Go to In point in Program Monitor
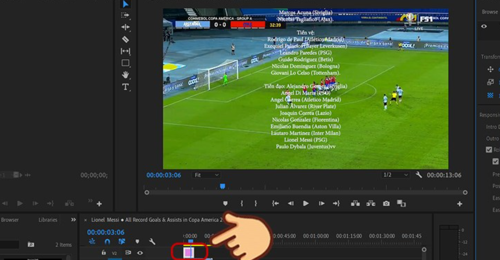The height and width of the screenshot is (260, 500). [275, 203]
